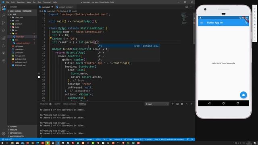Click the Pixel XL device selector in status bar

[169, 139]
